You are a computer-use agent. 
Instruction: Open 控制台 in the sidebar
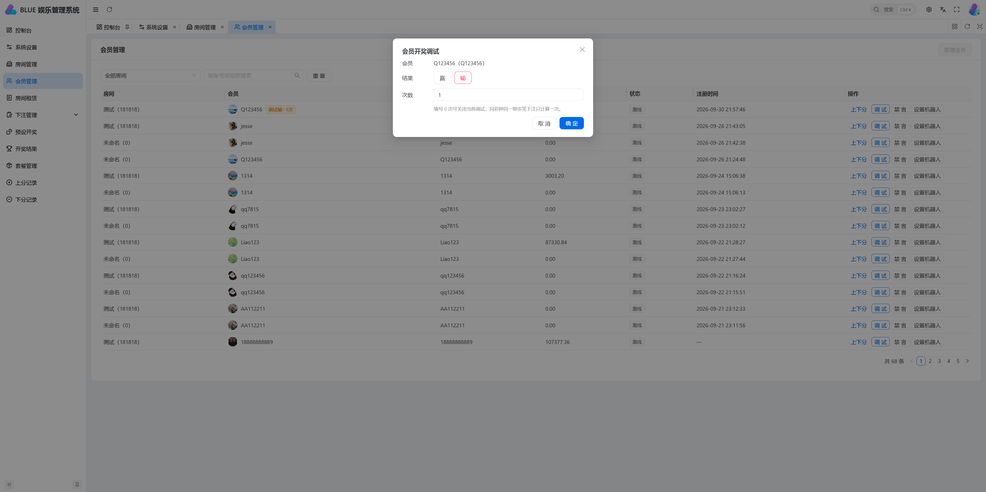click(43, 30)
